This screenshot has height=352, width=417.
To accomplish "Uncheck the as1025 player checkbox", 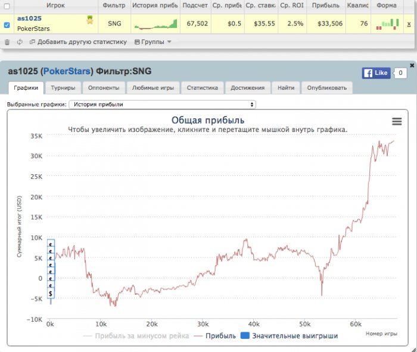I will tap(7, 25).
